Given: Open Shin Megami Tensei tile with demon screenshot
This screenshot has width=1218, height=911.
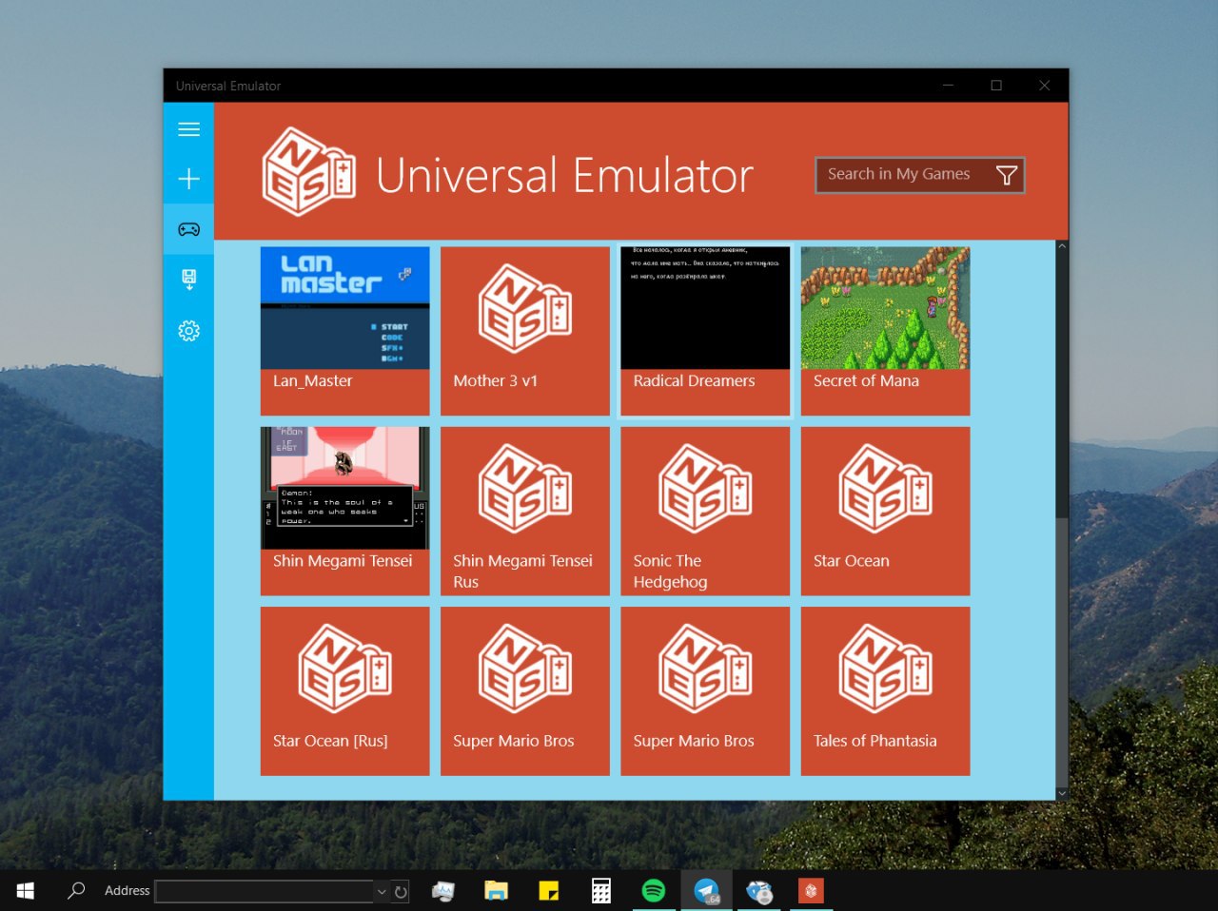Looking at the screenshot, I should (x=344, y=511).
